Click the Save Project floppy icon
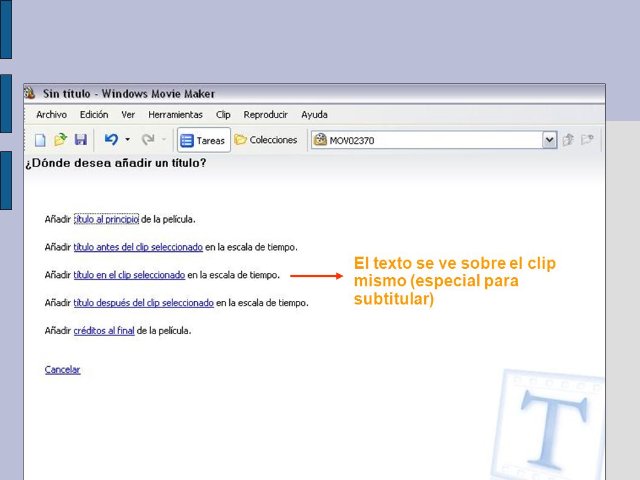640x480 pixels. pos(81,140)
